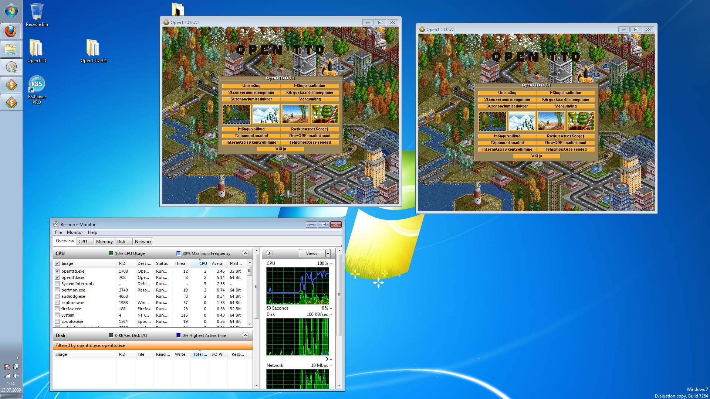Click Uus mäng in left OpenTTD window

[x=251, y=86]
